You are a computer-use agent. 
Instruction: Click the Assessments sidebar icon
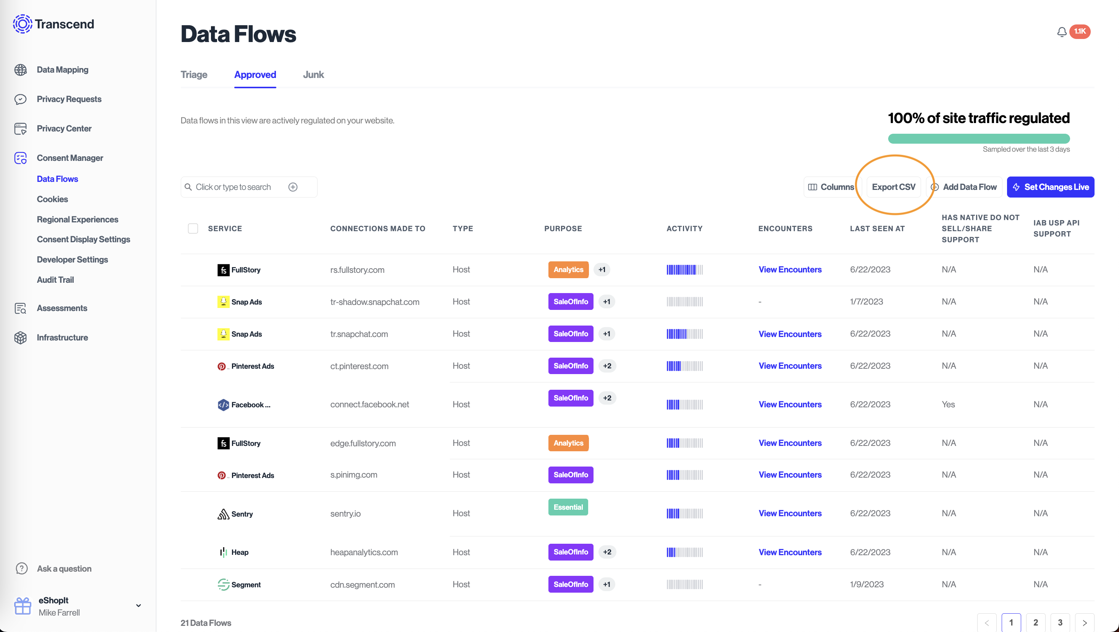[20, 308]
